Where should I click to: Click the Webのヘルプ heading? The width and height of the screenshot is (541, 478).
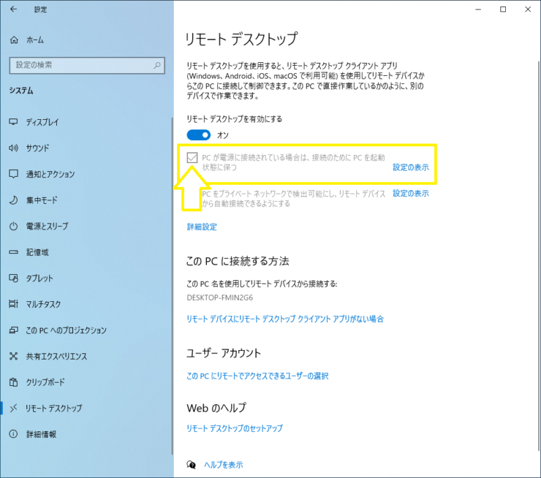216,408
